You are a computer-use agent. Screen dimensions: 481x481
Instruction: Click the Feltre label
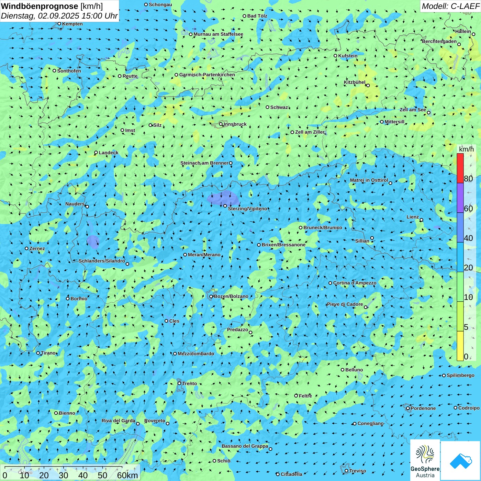[x=305, y=396]
